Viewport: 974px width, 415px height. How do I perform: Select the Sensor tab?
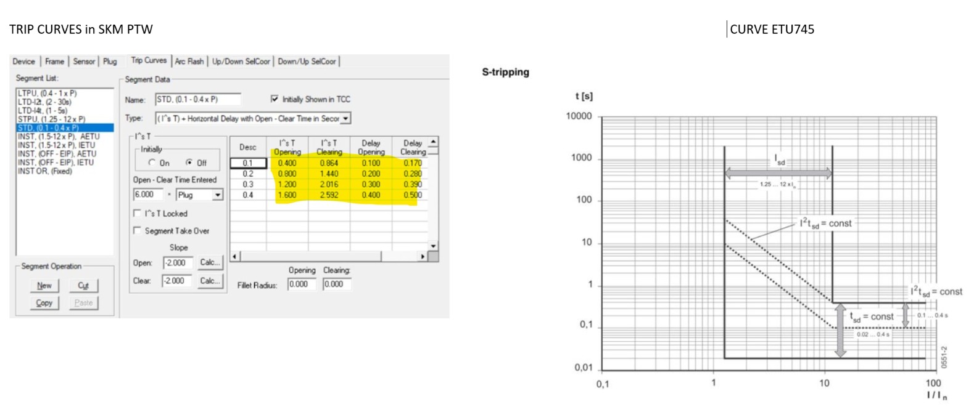(84, 62)
